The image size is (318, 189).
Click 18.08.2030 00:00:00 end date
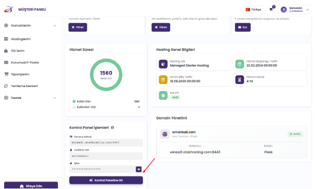point(185,81)
